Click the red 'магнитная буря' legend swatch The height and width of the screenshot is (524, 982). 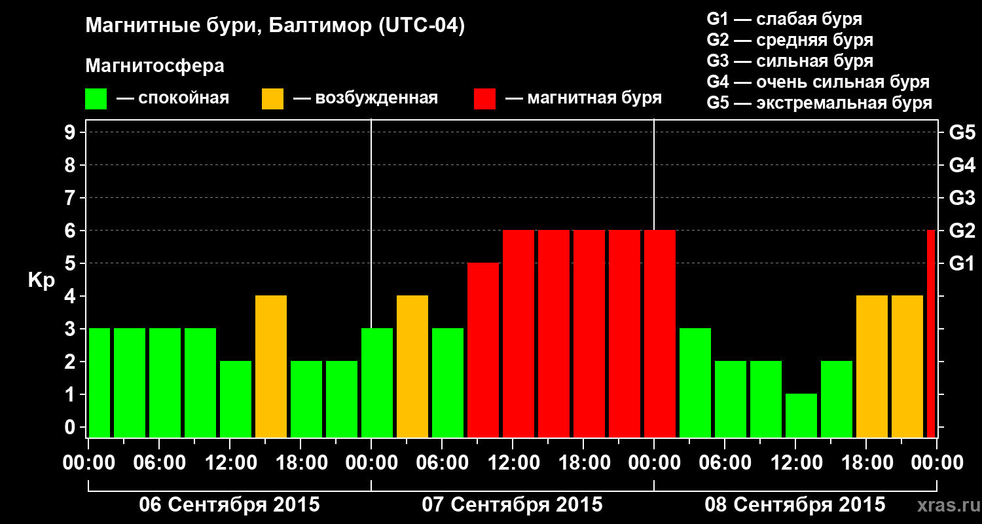[484, 99]
